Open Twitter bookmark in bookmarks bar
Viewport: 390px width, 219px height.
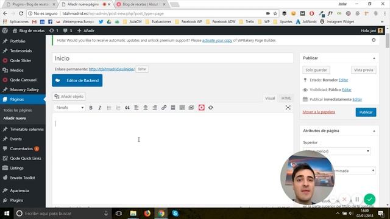point(101,22)
